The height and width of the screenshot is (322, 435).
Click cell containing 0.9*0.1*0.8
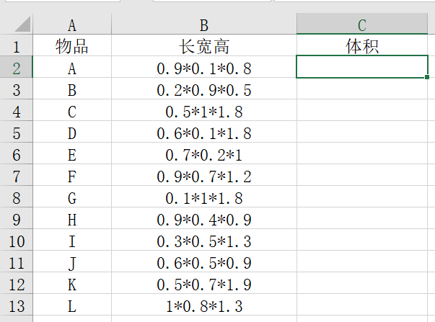tap(204, 67)
